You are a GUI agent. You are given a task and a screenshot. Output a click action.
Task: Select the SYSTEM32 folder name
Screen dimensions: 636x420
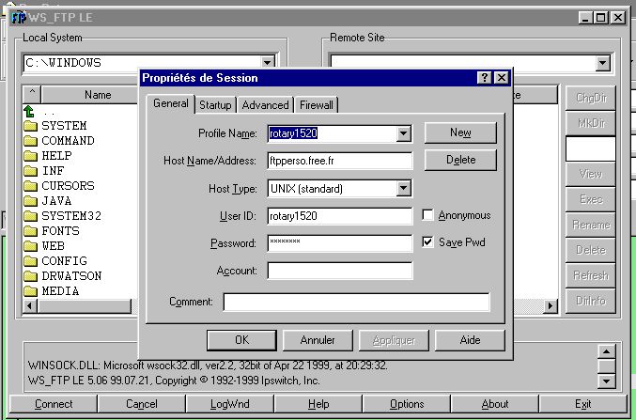(x=71, y=216)
